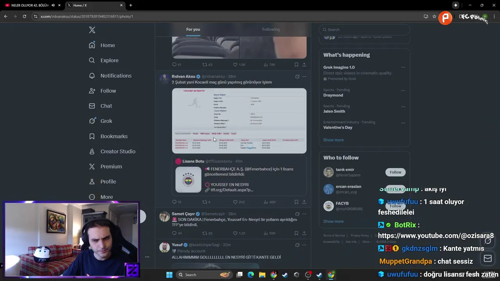Screen dimensions: 500x281
Task: Switch to the Following tab
Action: (x=271, y=30)
